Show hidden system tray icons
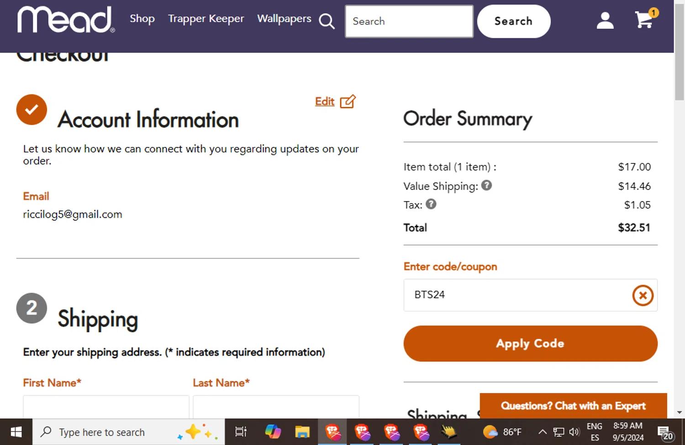685x445 pixels. pyautogui.click(x=542, y=432)
